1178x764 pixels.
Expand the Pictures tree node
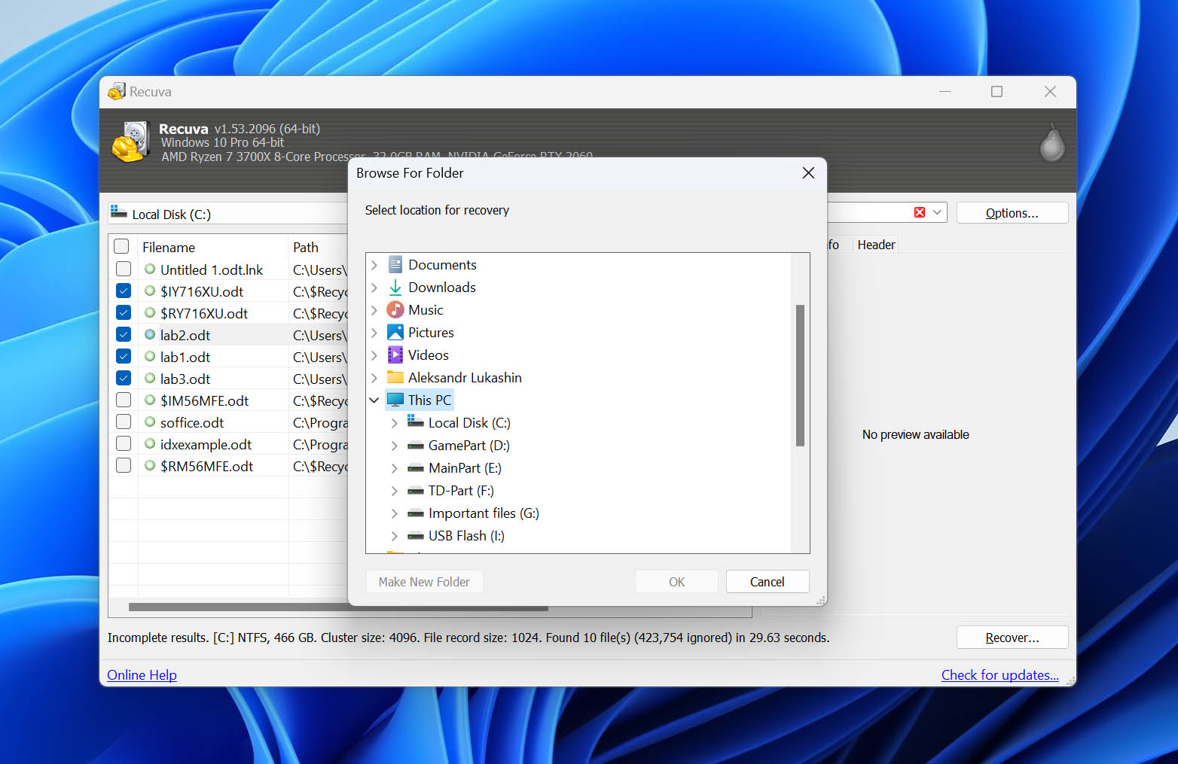coord(374,333)
